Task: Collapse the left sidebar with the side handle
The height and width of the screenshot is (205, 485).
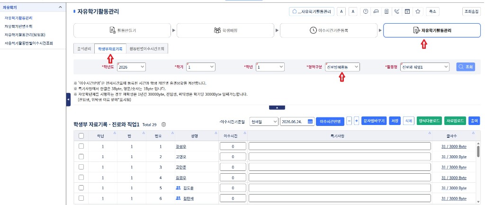Action: [x=68, y=99]
